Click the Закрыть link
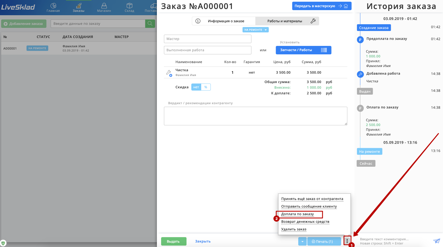443x247 pixels. coord(203,241)
